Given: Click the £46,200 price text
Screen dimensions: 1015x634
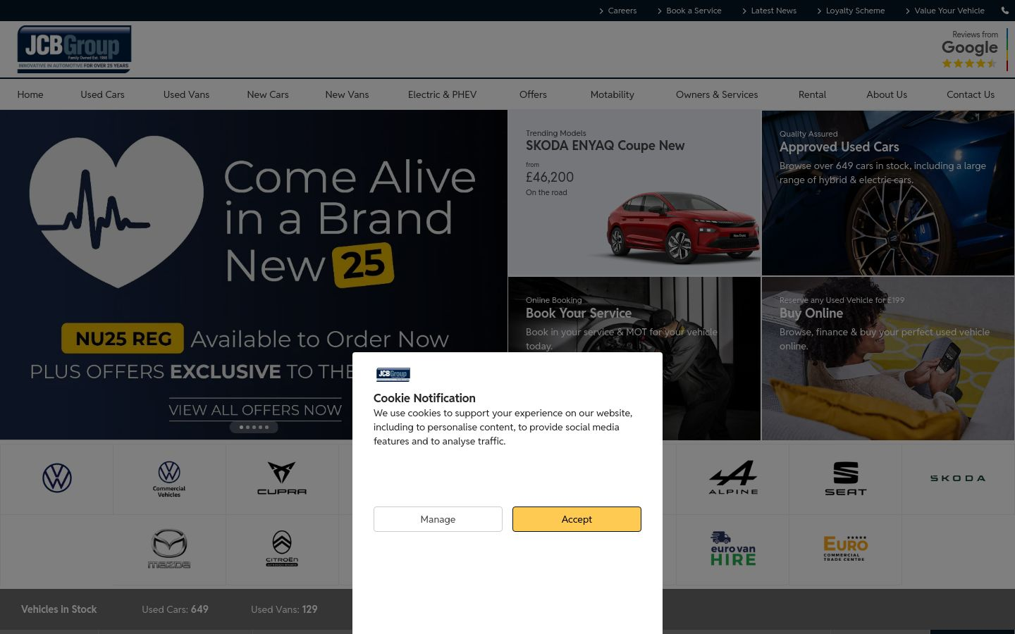Looking at the screenshot, I should click(550, 177).
